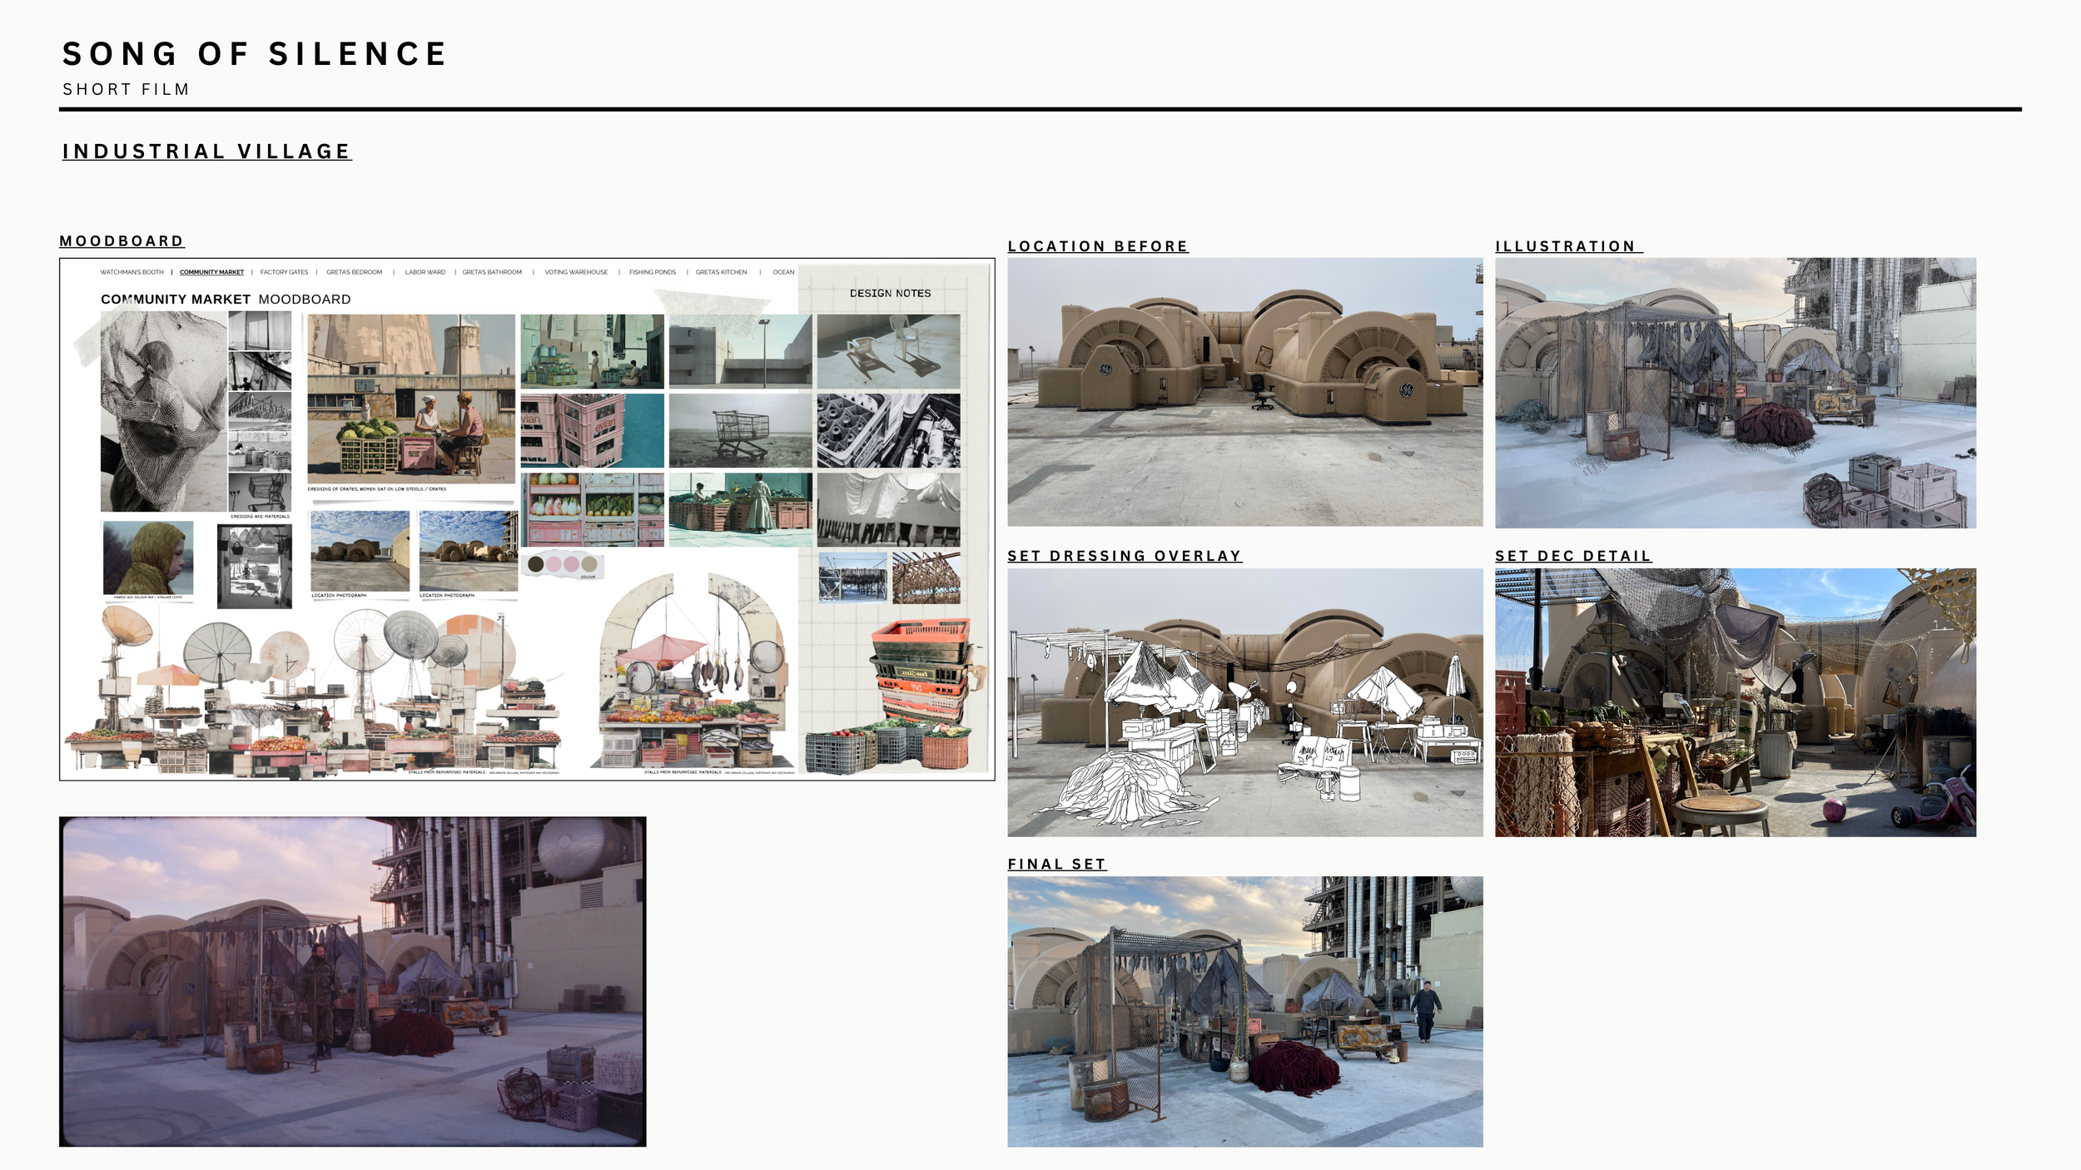This screenshot has width=2081, height=1170.
Task: Pick the dark olive colour swatch
Action: [536, 564]
